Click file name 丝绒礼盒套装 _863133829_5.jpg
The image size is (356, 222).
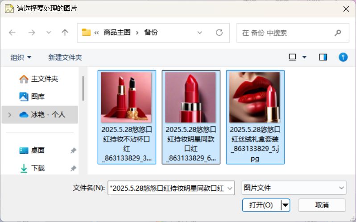pos(255,144)
